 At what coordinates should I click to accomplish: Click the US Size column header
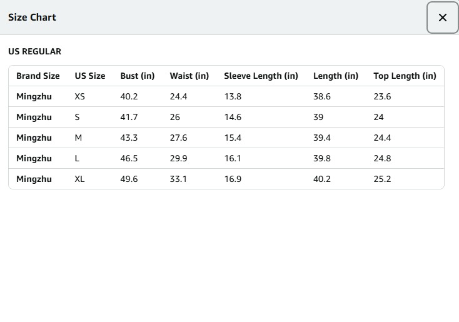[90, 76]
